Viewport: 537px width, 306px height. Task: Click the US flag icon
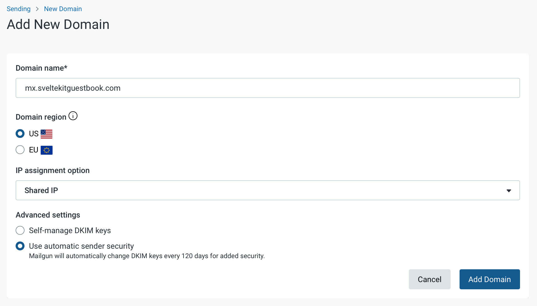47,134
